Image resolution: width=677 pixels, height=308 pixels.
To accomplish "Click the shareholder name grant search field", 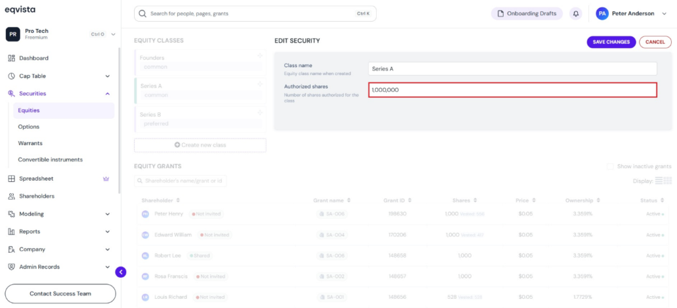I will (x=180, y=181).
